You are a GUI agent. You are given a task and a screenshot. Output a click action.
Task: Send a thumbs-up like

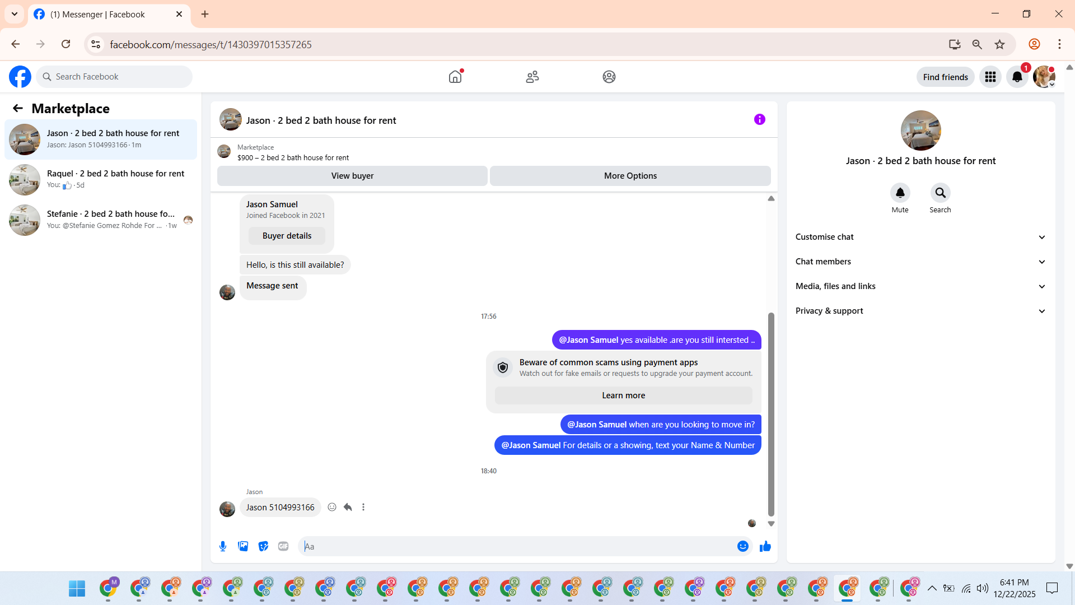(765, 546)
